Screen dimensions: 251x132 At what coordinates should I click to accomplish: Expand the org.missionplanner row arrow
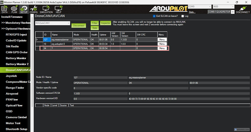tap(37, 39)
